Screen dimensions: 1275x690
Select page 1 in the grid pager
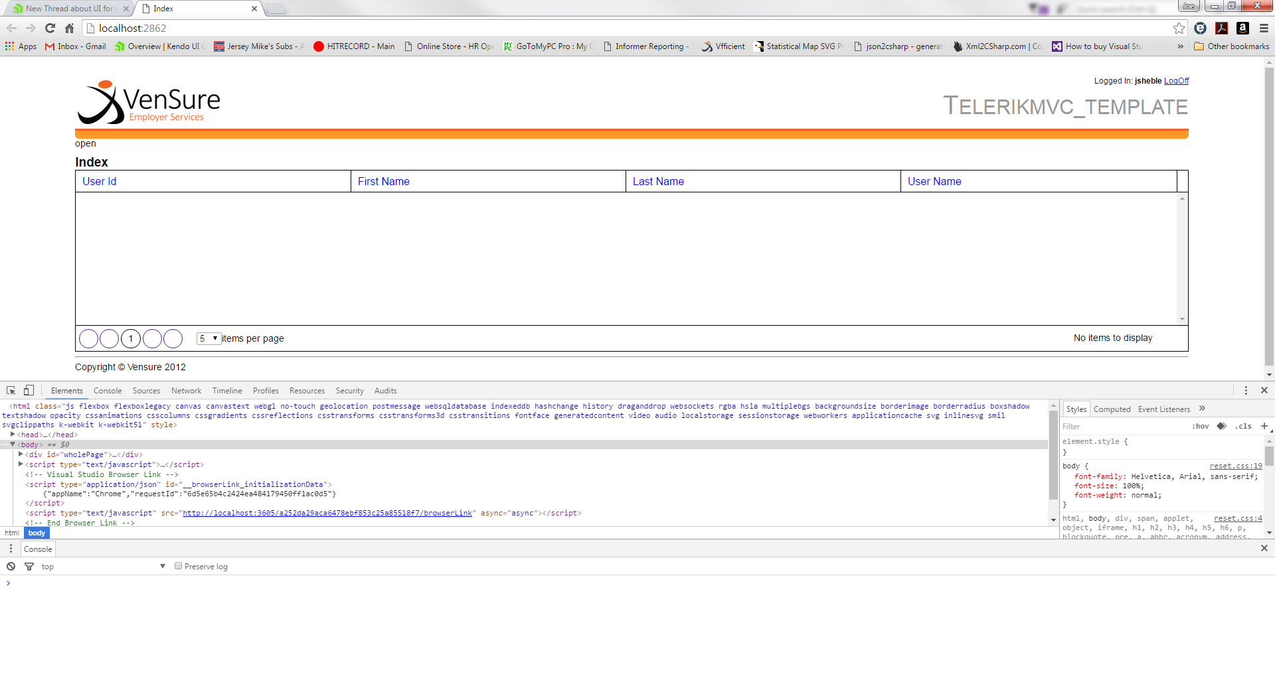click(131, 338)
